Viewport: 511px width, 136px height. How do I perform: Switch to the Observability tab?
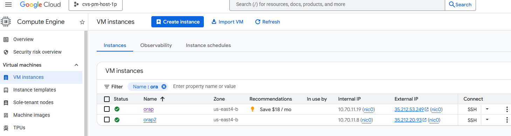pyautogui.click(x=156, y=45)
